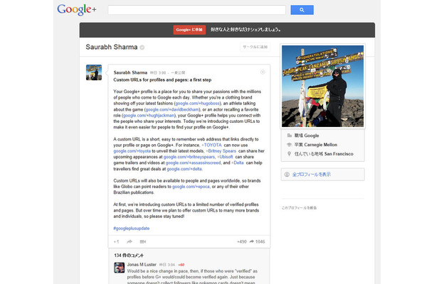The height and width of the screenshot is (284, 434).
Task: Click the #googleplusupdate hashtag
Action: click(132, 229)
